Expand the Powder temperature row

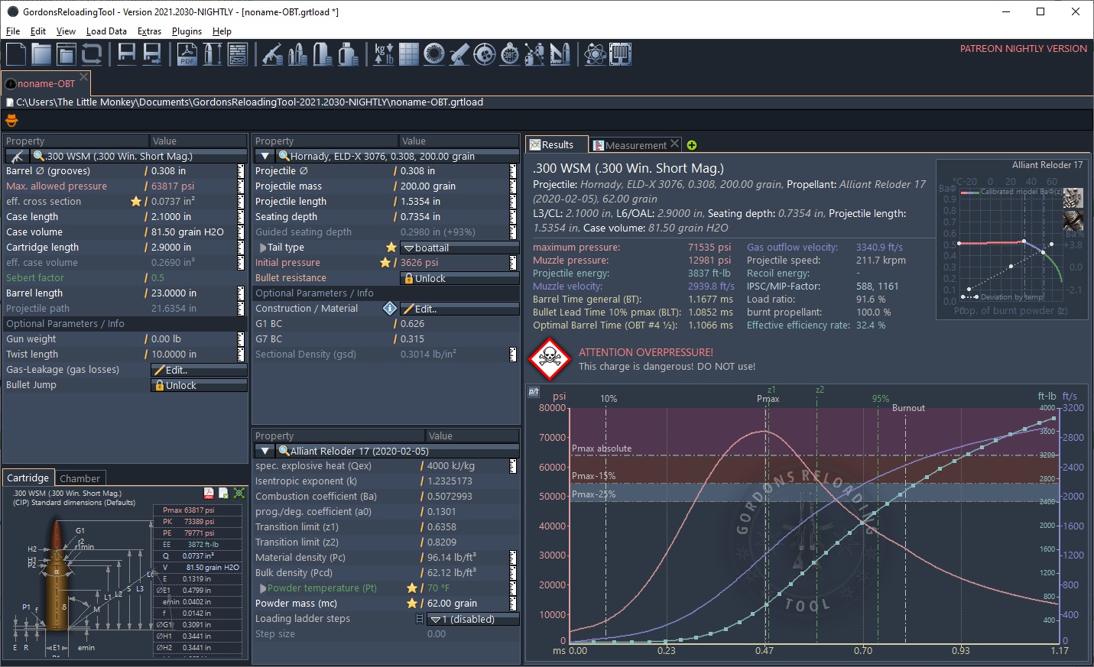[262, 588]
